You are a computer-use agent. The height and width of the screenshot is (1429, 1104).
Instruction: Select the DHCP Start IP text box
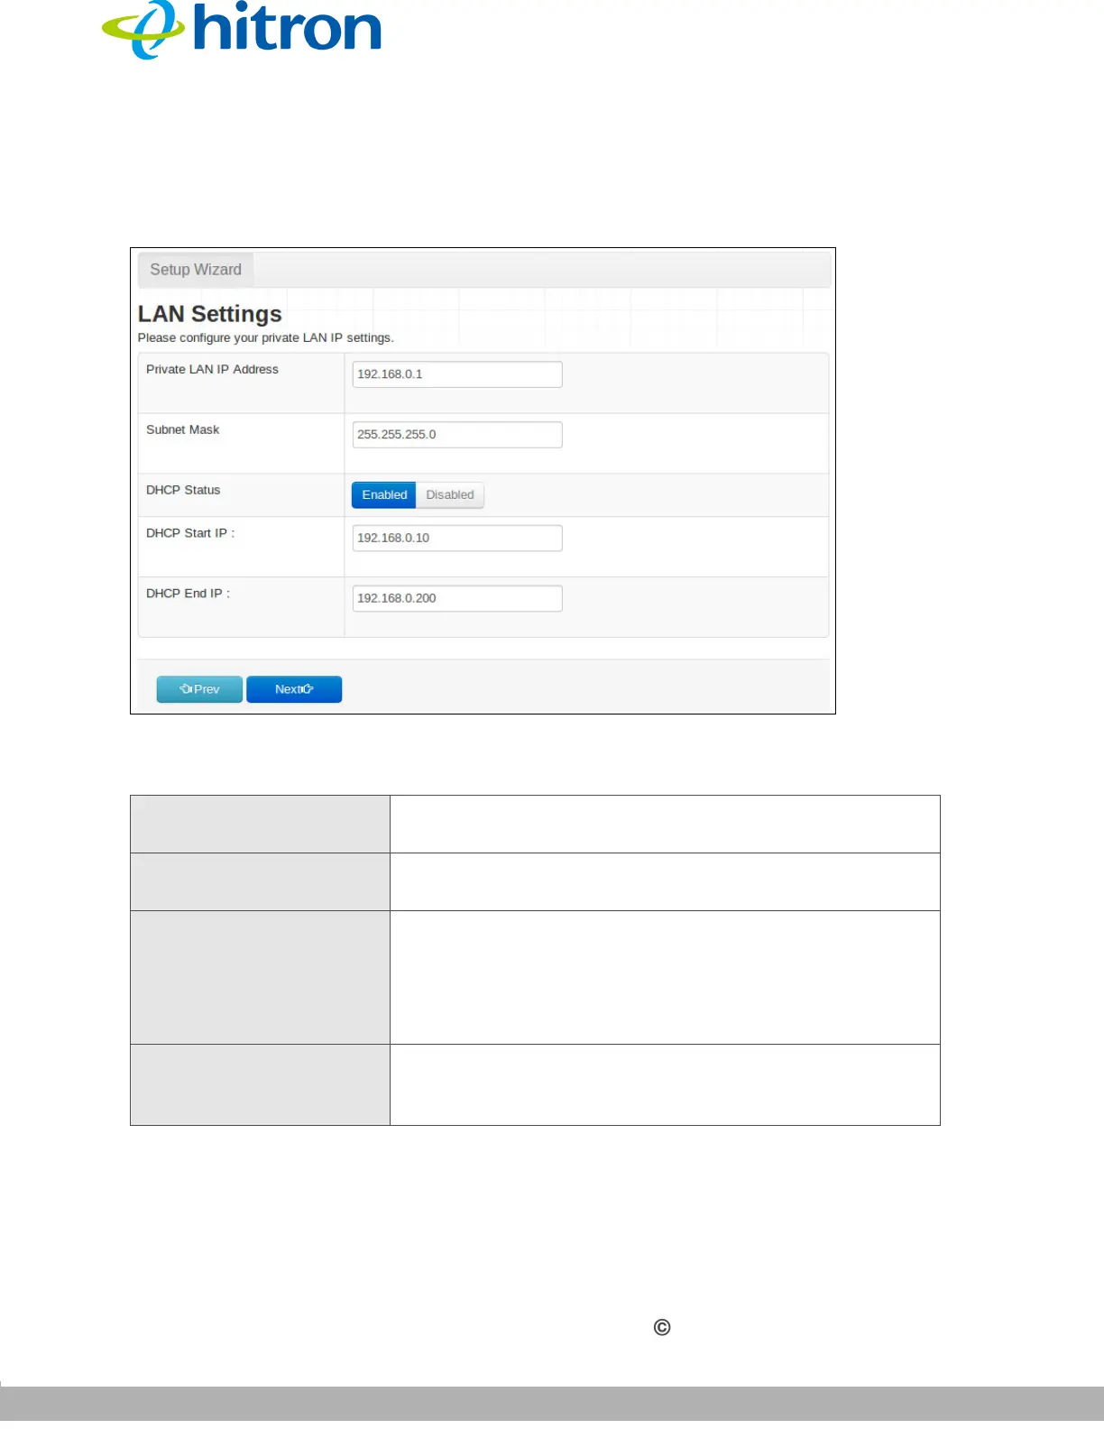point(457,539)
